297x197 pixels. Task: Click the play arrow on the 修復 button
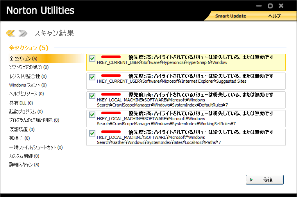tap(251, 179)
